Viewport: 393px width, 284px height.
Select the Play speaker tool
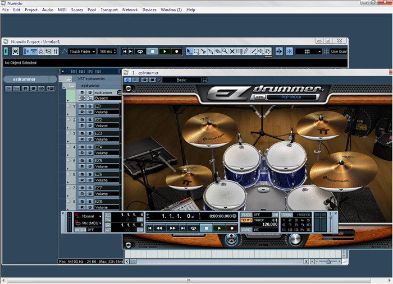pyautogui.click(x=261, y=52)
